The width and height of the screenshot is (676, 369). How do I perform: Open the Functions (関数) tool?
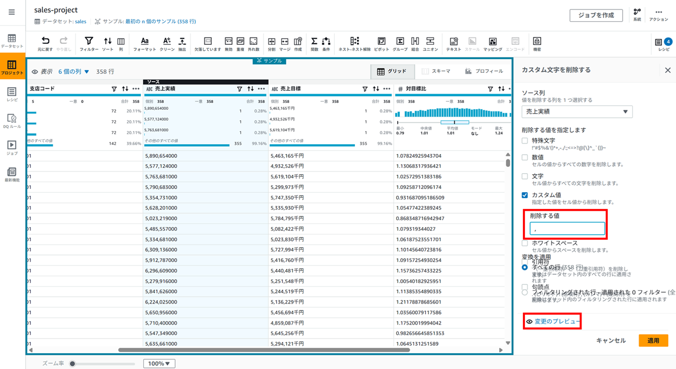coord(314,44)
